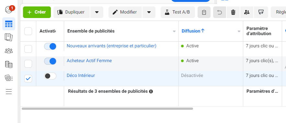Open the ads reporting pages icon
This screenshot has height=123, width=286.
(9, 37)
